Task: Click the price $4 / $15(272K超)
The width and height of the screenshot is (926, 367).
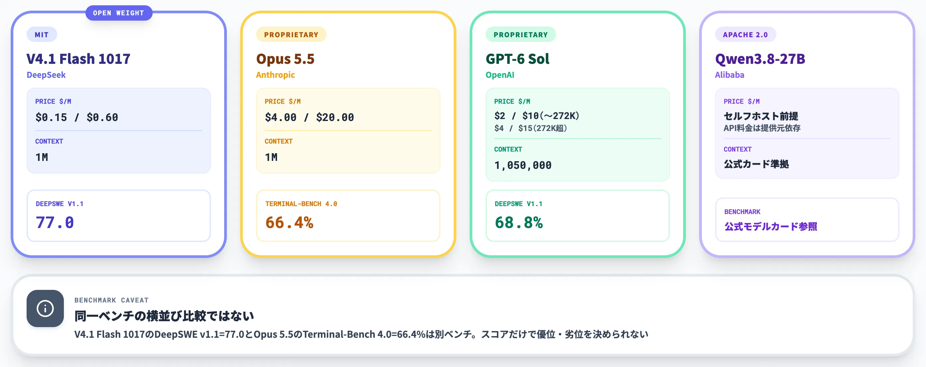Action: tap(531, 128)
